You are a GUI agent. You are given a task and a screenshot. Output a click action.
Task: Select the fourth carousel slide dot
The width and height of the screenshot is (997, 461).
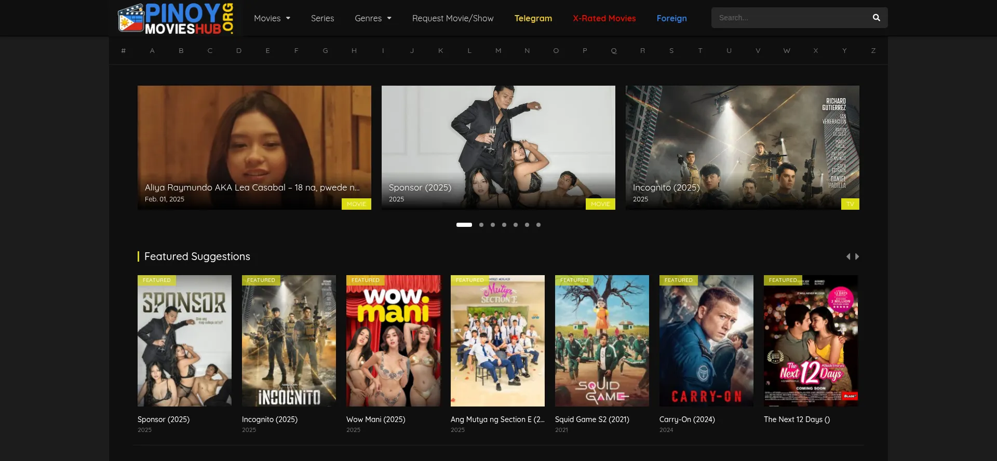(504, 225)
